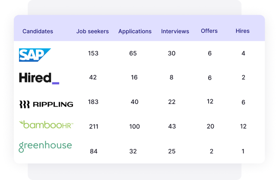Click greenhouse job seekers value 84
This screenshot has width=279, height=180.
coord(94,152)
